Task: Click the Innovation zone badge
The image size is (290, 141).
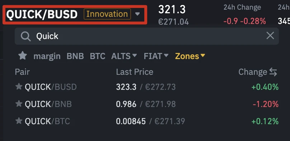Action: 107,14
